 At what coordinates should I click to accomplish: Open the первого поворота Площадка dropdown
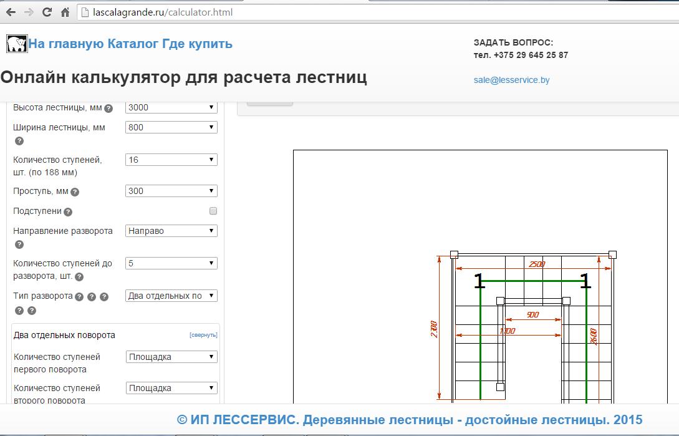(171, 357)
